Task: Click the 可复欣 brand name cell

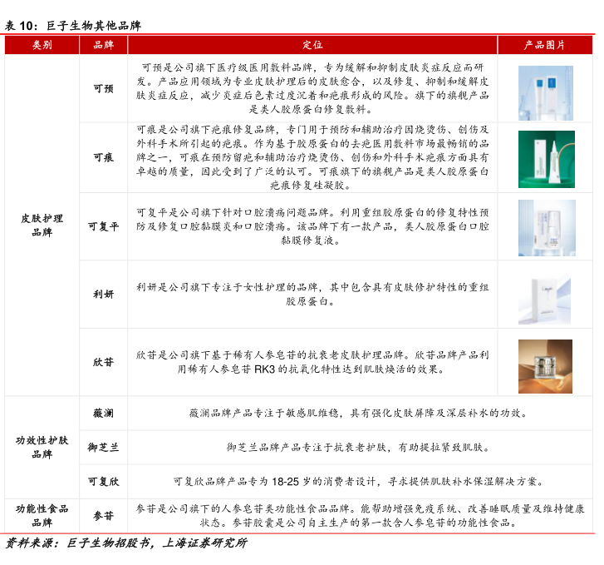Action: tap(103, 481)
